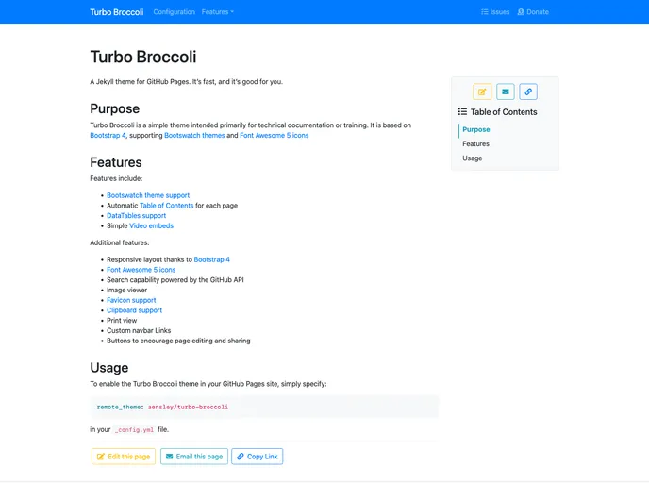649x483 pixels.
Task: Jump to Purpose in Table of Contents
Action: (476, 129)
